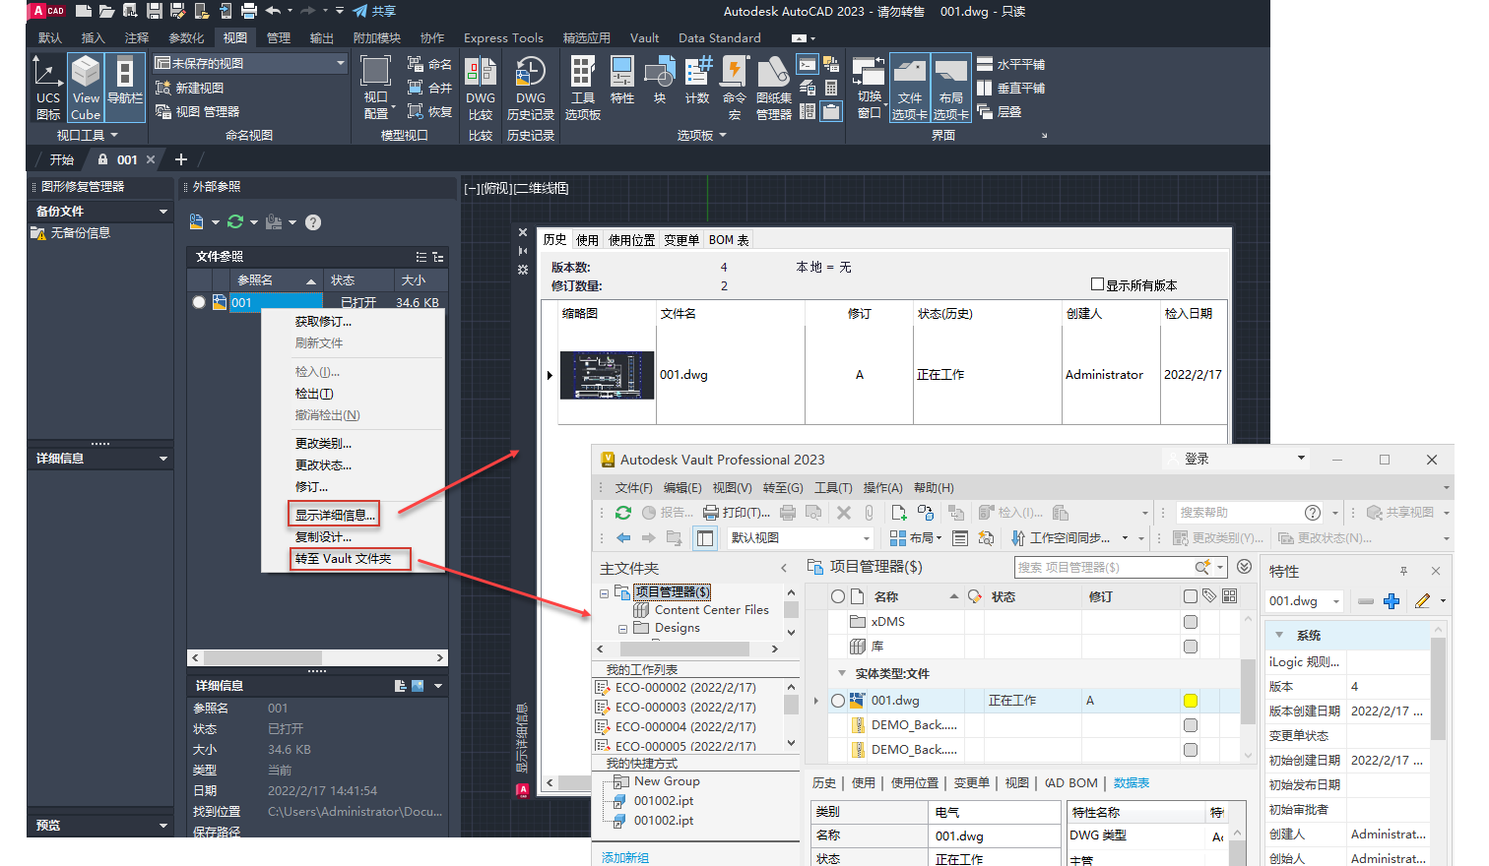
Task: Click the 新建视图 ribbon button
Action: coord(190,88)
